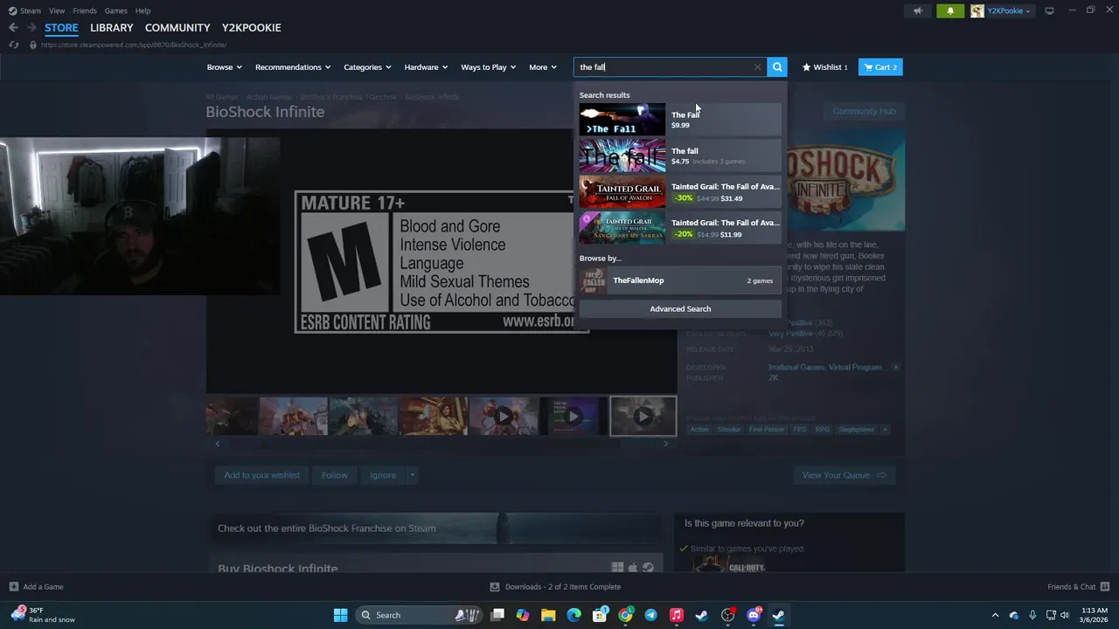Launch Copilot from the taskbar
Viewport: 1119px width, 629px height.
[523, 615]
